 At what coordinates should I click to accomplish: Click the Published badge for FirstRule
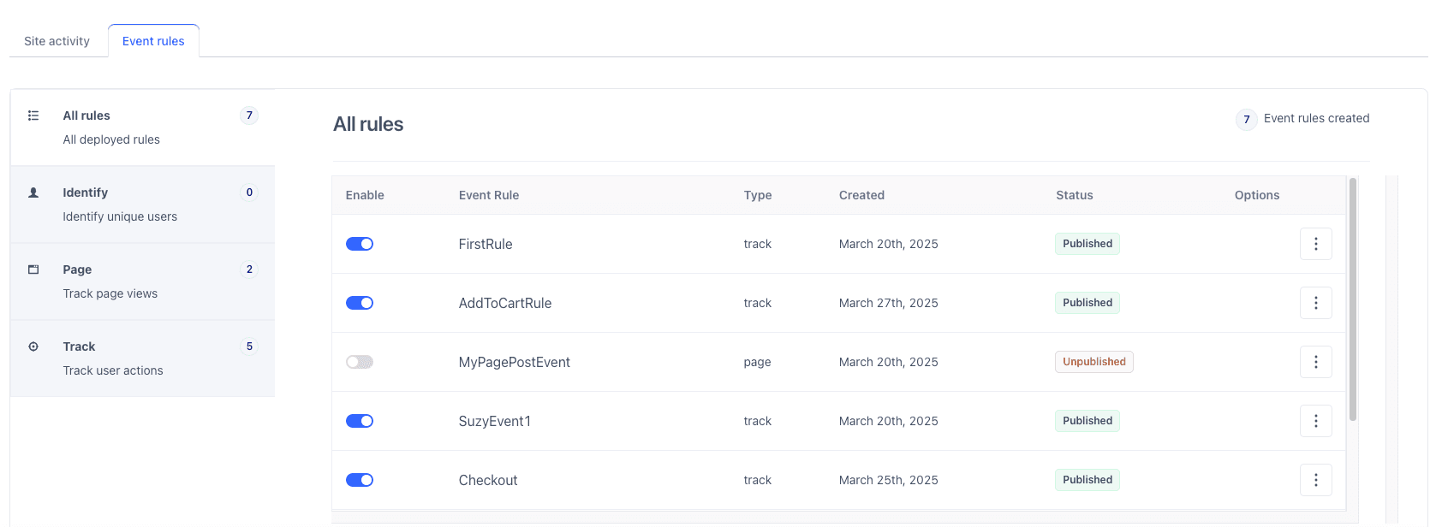tap(1087, 244)
